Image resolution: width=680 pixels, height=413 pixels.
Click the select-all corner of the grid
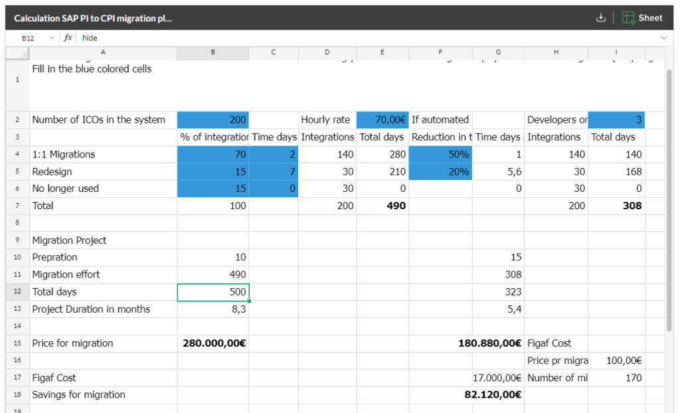click(17, 53)
